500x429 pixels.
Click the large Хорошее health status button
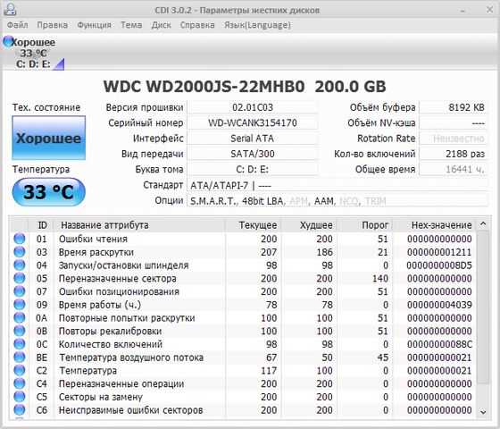click(49, 138)
